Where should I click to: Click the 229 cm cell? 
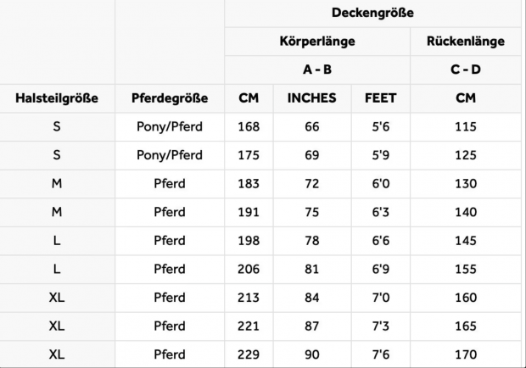point(249,354)
